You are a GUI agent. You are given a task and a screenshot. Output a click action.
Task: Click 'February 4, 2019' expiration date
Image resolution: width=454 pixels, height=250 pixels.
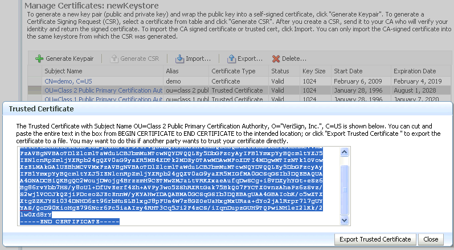coord(418,81)
